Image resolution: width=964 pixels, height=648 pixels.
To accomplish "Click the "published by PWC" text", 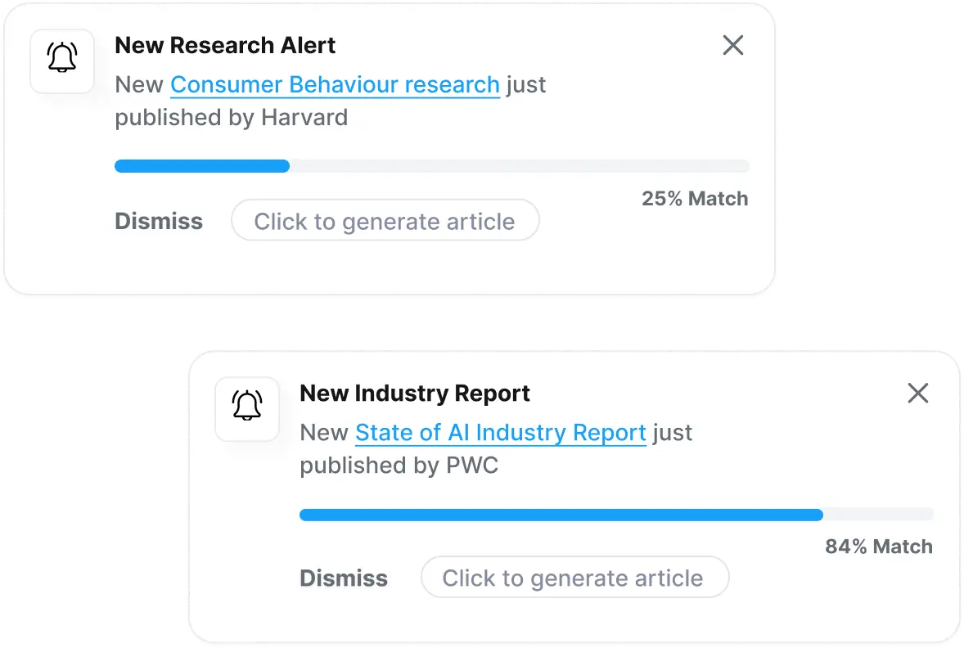I will click(x=399, y=466).
